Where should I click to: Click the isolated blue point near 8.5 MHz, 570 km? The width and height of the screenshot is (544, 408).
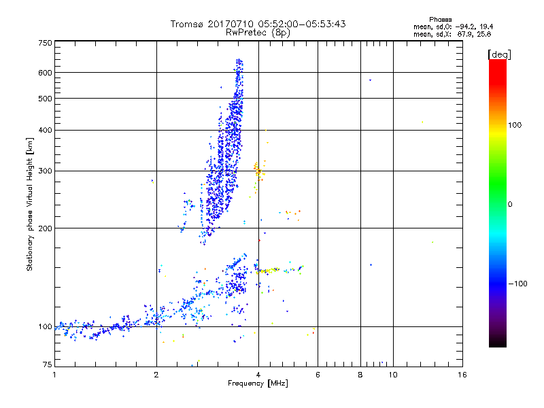tap(370, 80)
